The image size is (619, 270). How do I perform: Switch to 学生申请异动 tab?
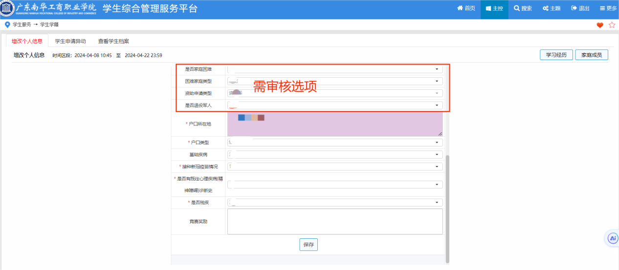pyautogui.click(x=70, y=42)
